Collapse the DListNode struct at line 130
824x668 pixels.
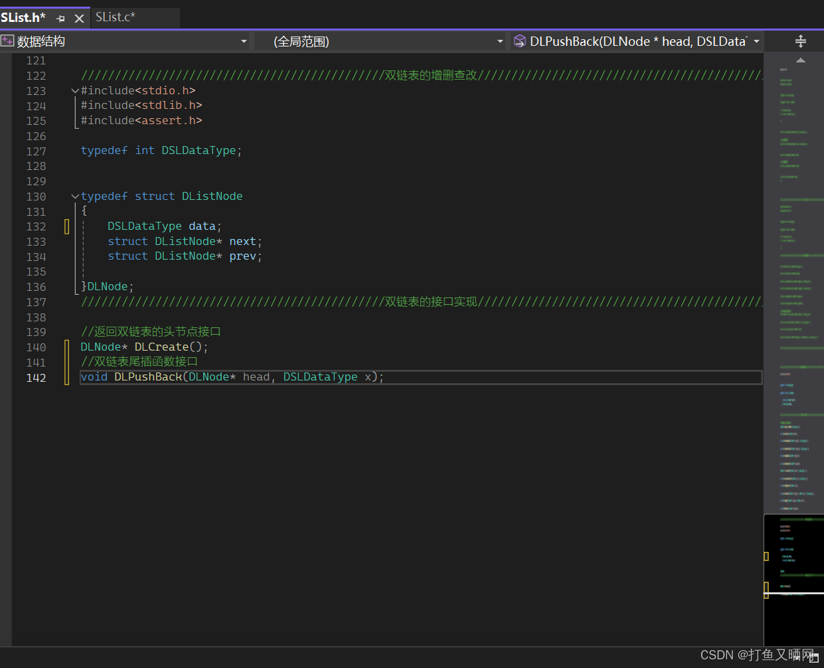click(75, 197)
